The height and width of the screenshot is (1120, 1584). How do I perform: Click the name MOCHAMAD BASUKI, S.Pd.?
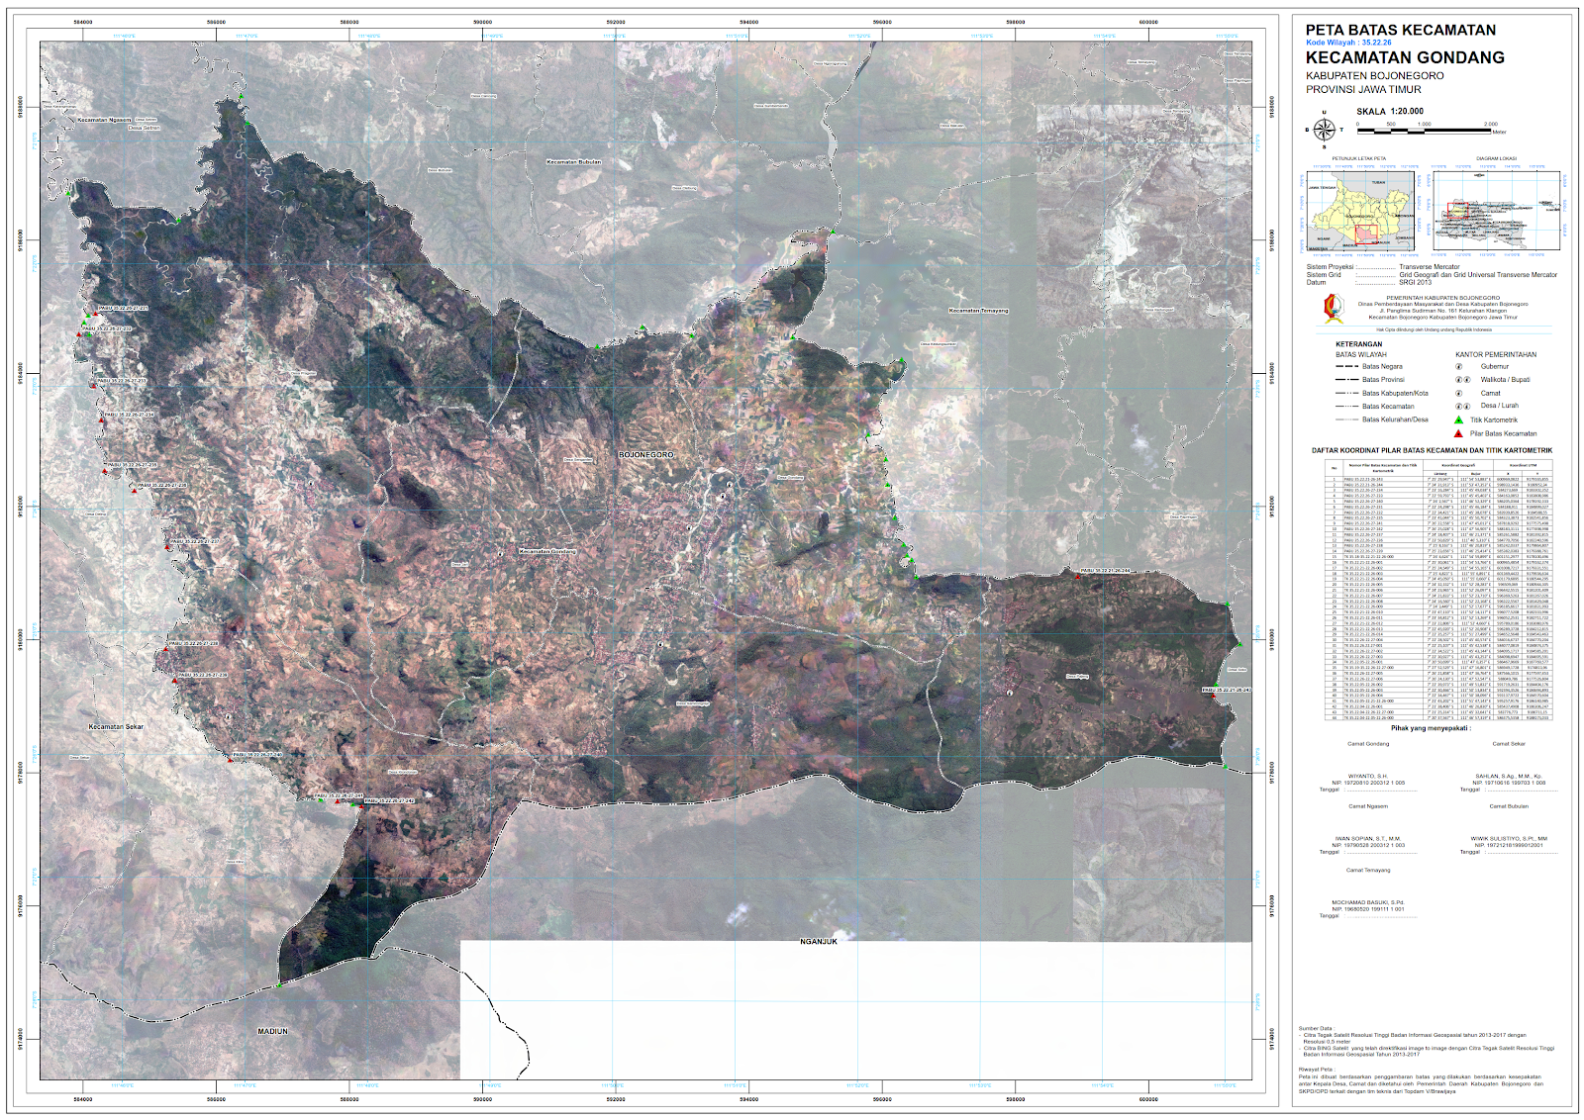tap(1368, 903)
